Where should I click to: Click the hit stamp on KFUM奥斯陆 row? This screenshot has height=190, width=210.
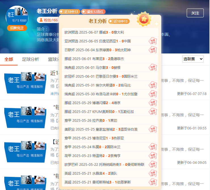point(153,112)
